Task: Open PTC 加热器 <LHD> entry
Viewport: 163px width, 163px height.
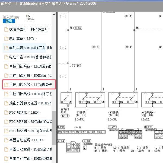Action: [25, 112]
